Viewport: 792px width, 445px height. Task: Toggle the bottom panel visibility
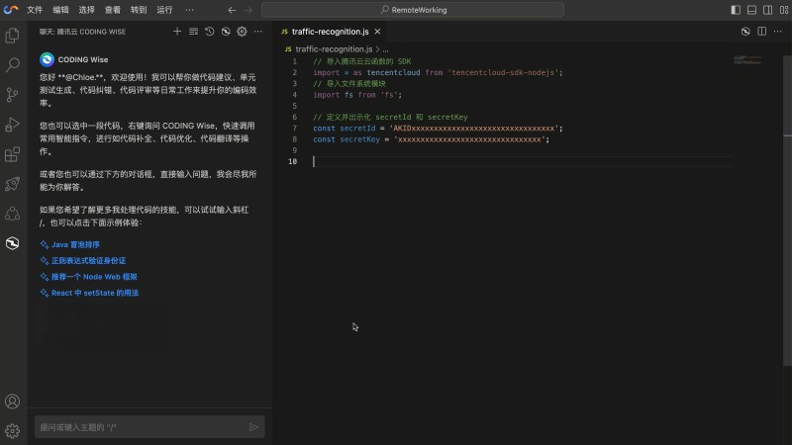[751, 10]
